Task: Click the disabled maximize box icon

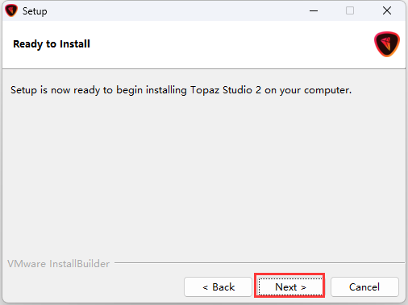Action: tap(350, 10)
